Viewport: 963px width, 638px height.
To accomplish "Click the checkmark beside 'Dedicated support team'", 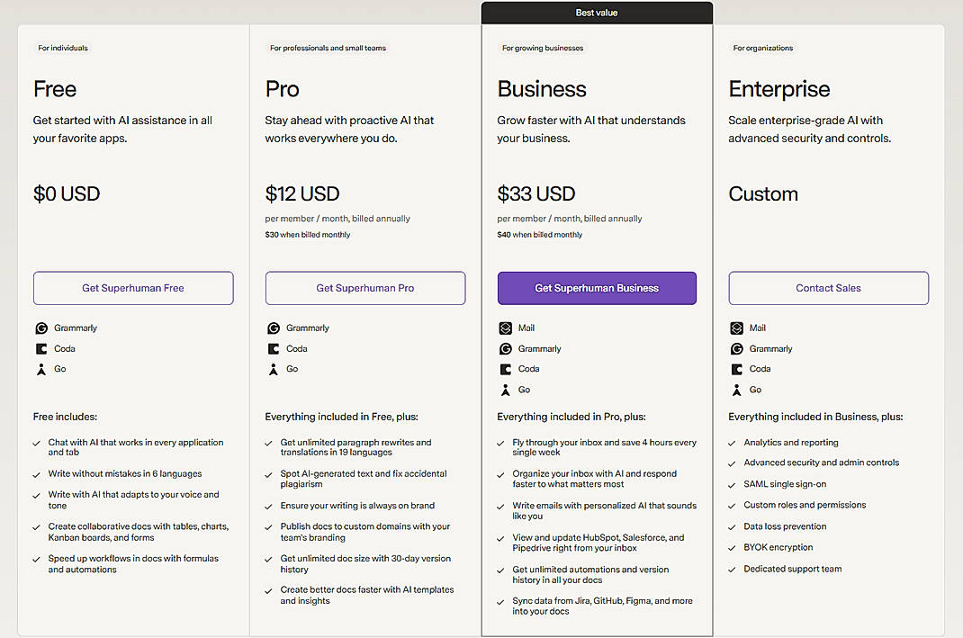I will click(732, 570).
